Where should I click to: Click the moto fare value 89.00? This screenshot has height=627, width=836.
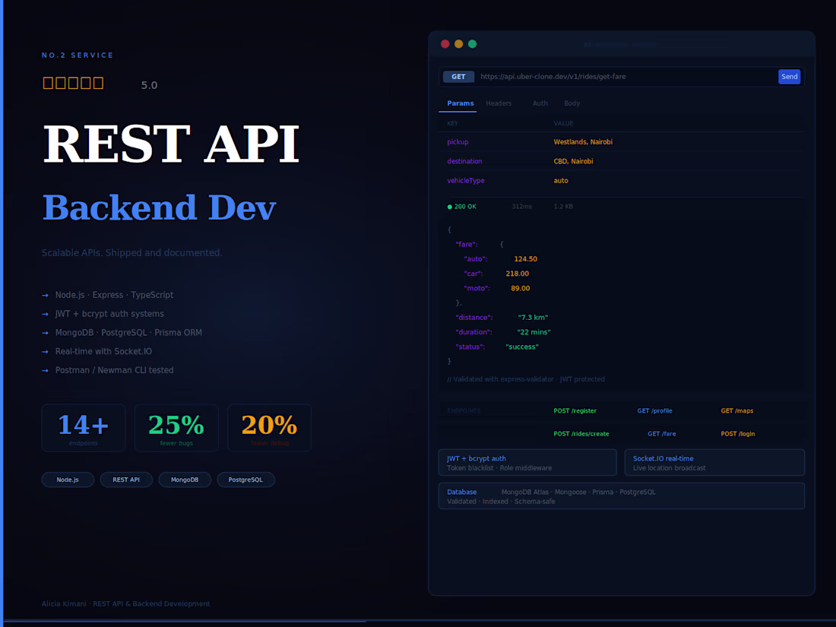point(520,289)
